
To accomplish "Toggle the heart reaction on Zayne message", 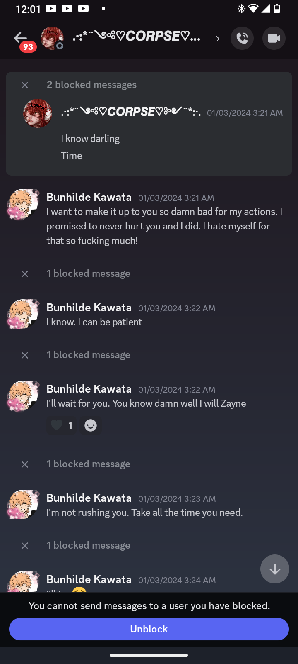I will (x=61, y=425).
